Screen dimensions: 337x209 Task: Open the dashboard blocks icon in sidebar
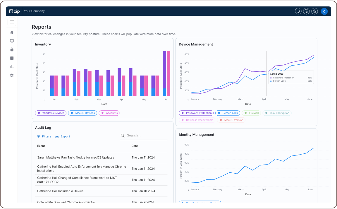[x=12, y=58]
